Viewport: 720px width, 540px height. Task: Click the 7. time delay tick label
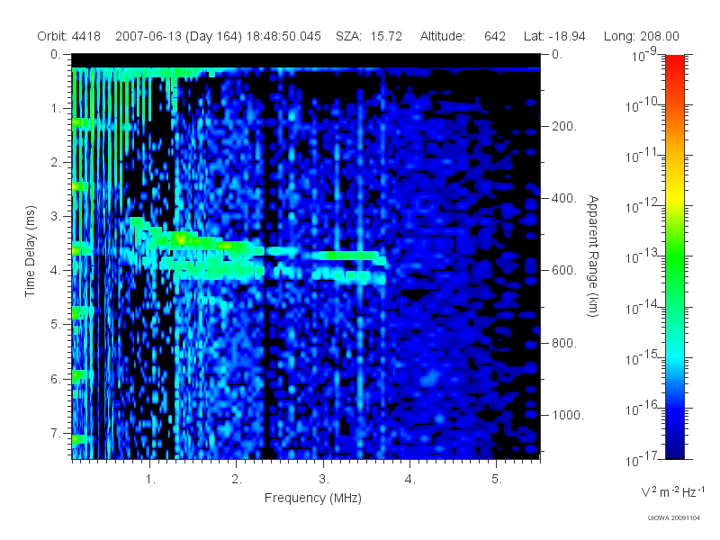tap(56, 433)
